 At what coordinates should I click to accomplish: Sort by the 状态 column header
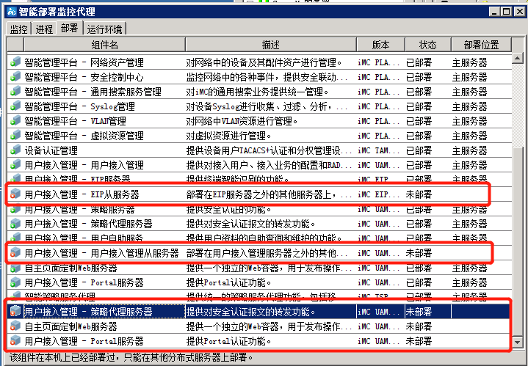pos(427,45)
